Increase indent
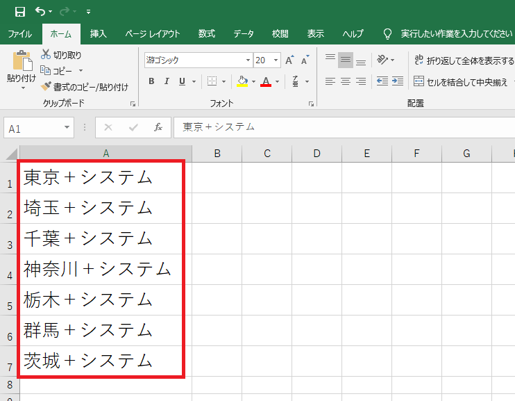515x401 pixels. (398, 81)
